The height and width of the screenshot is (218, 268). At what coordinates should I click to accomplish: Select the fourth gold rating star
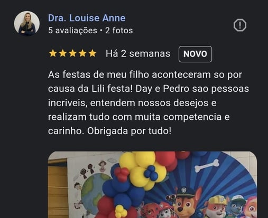(x=82, y=53)
